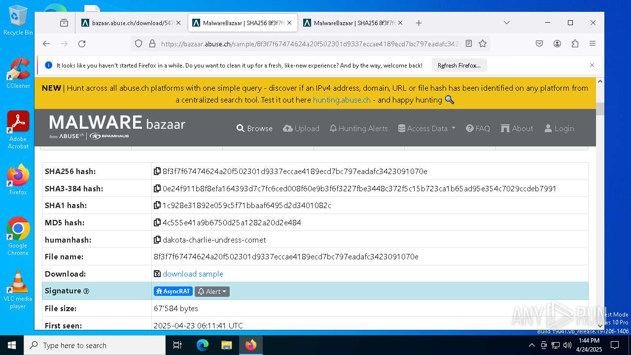631x355 pixels.
Task: Open Adobe Acrobat desktop shortcut
Action: [x=18, y=130]
